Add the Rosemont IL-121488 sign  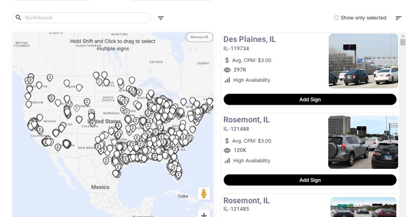tap(310, 180)
